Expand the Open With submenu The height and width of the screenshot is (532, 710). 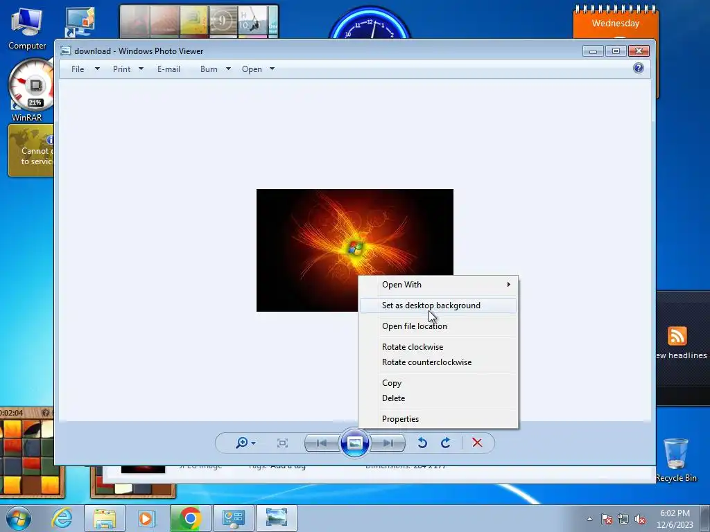click(438, 285)
